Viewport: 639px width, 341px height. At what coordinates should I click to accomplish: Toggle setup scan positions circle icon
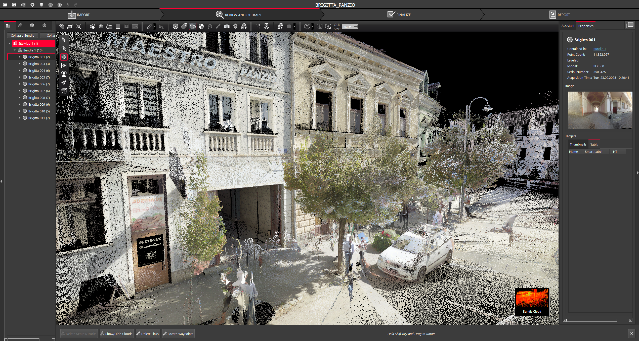point(176,26)
